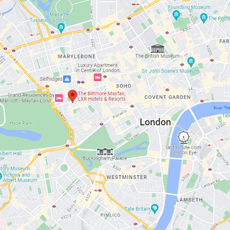The width and height of the screenshot is (230, 230).
Task: Click the Postal Museum teal marker
Action: tap(204, 18)
